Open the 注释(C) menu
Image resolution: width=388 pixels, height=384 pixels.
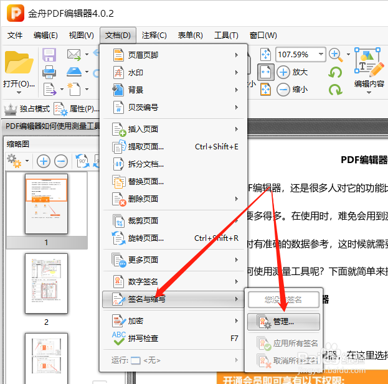click(154, 35)
